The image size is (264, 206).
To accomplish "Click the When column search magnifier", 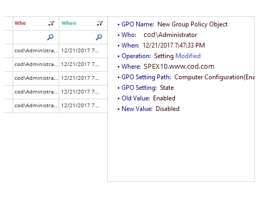I will (x=99, y=37).
